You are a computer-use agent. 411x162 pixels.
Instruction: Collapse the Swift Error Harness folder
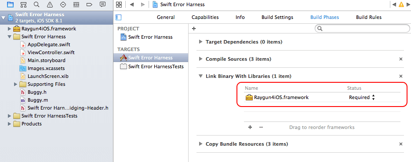click(10, 37)
